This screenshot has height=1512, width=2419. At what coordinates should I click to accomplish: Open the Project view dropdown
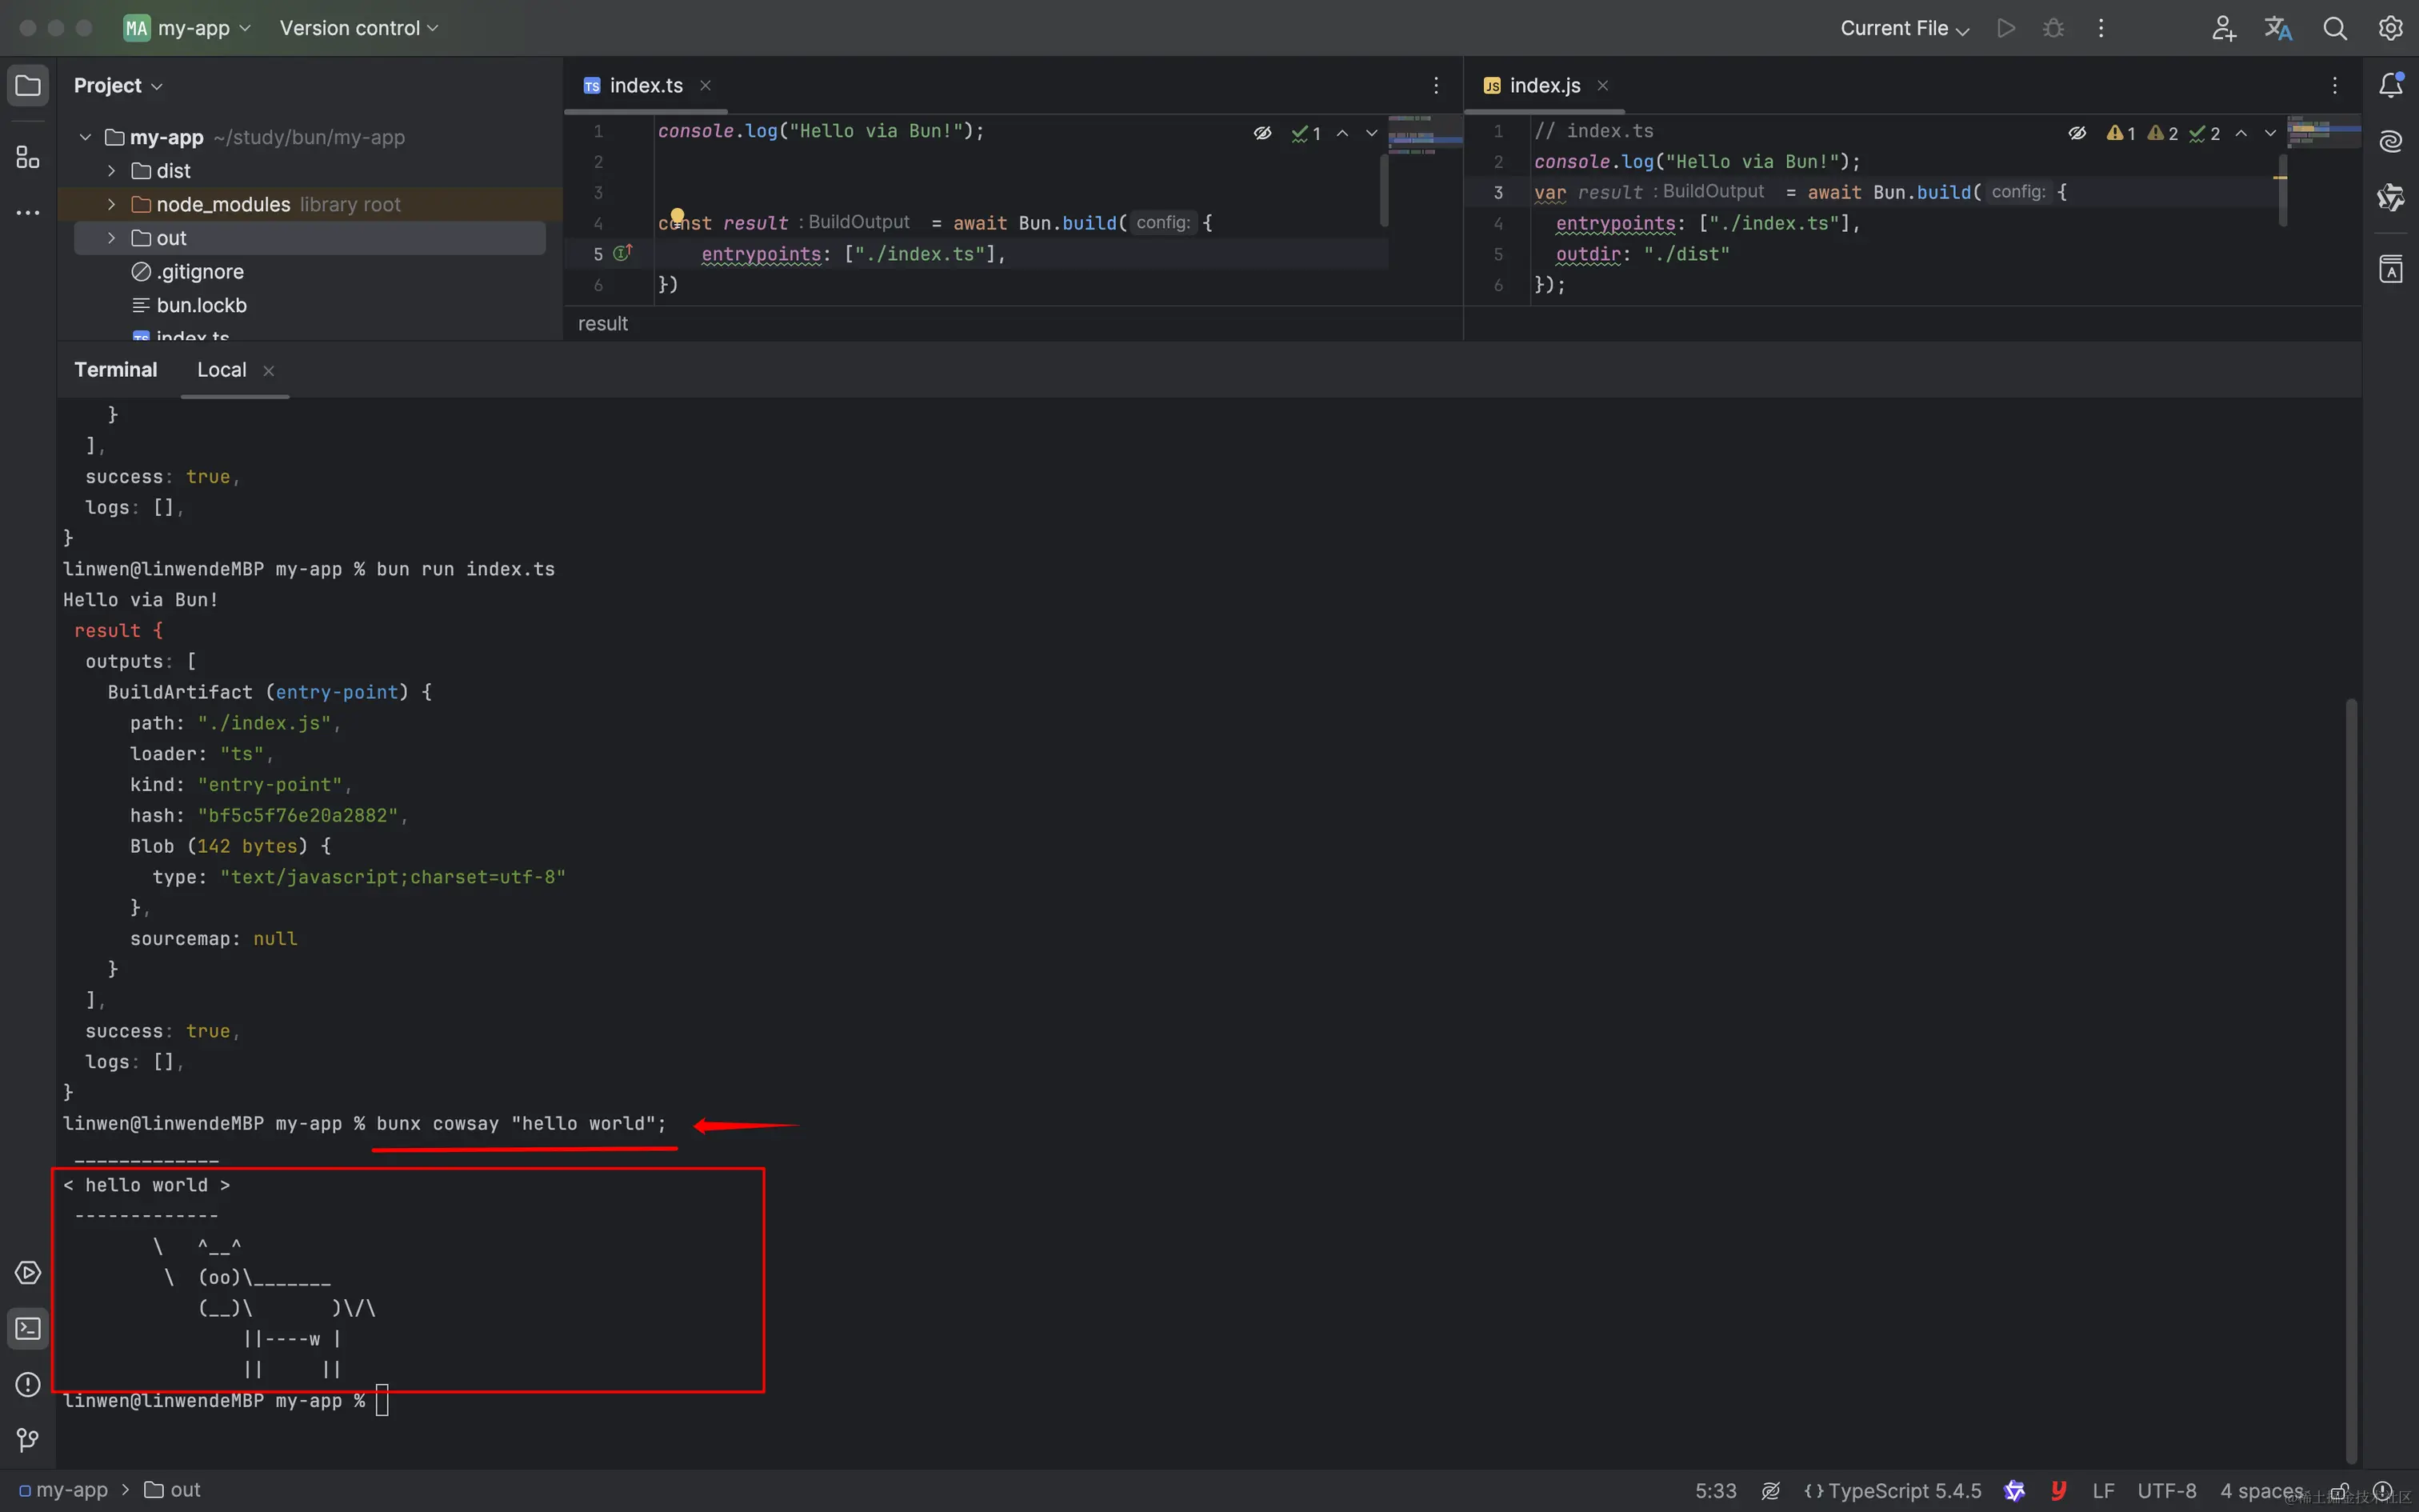coord(118,85)
